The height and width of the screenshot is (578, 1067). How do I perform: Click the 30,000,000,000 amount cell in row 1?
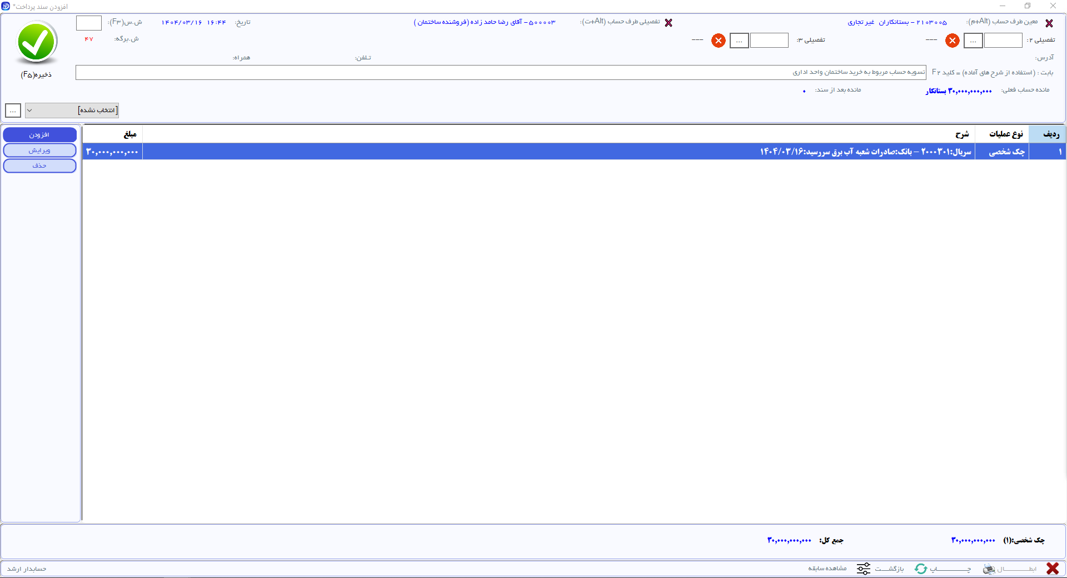click(x=113, y=152)
